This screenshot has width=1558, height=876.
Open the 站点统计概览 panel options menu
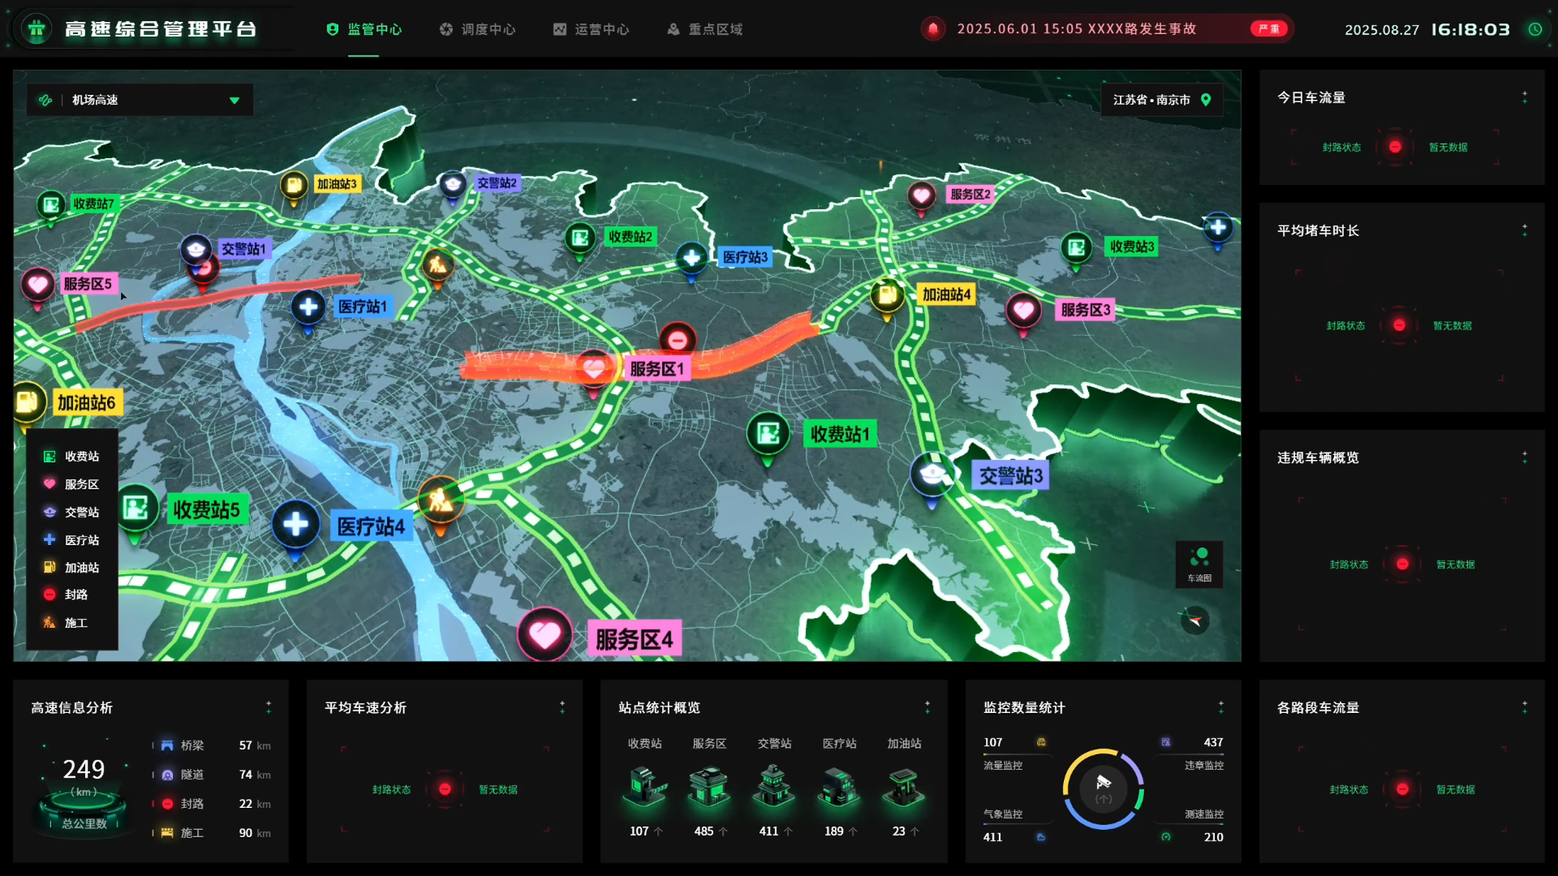point(927,707)
